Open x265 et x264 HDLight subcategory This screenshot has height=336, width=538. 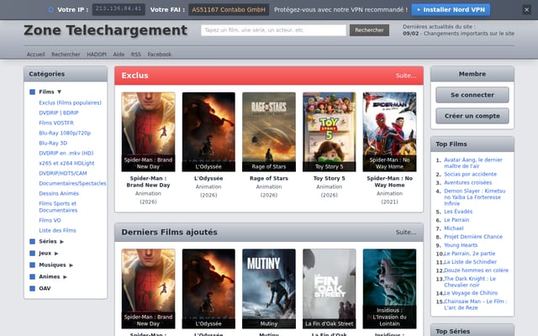pos(66,163)
